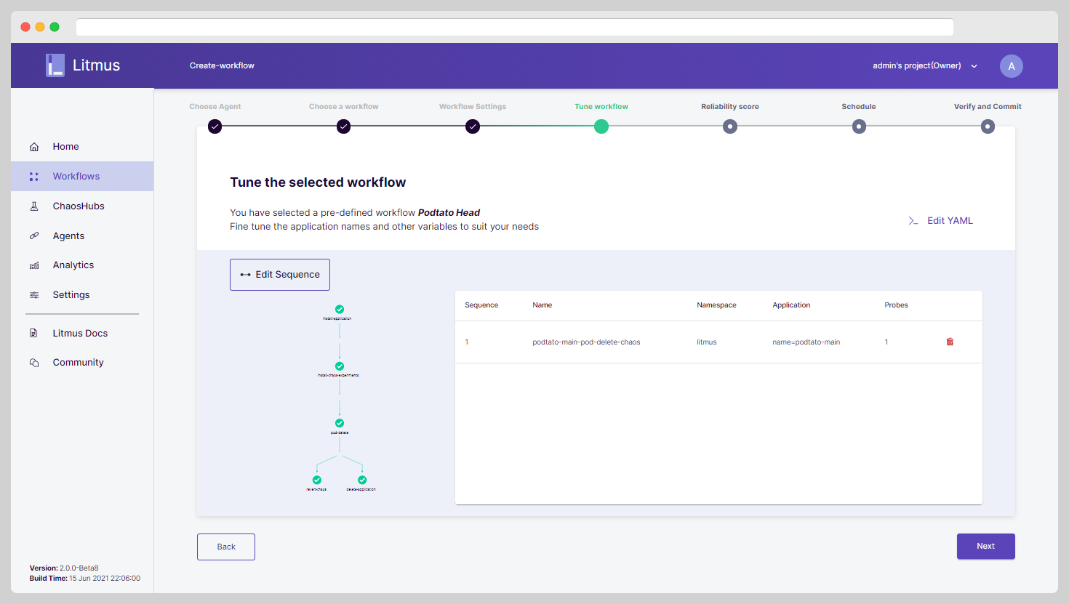Viewport: 1069px width, 604px height.
Task: Click the green Tune workflow step circle
Action: coord(601,126)
